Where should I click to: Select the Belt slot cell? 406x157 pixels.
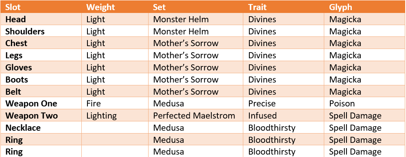click(x=13, y=91)
